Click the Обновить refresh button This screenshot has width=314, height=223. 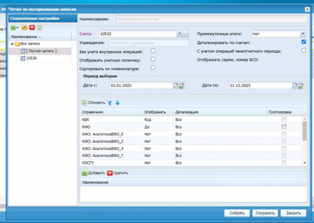coord(93,103)
